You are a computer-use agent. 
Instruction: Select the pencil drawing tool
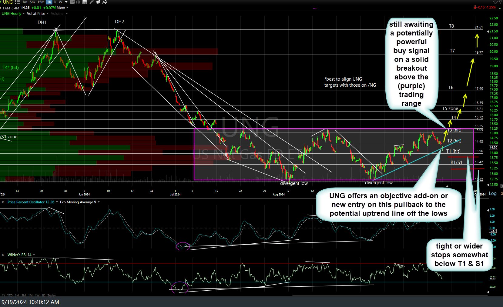click(x=92, y=2)
